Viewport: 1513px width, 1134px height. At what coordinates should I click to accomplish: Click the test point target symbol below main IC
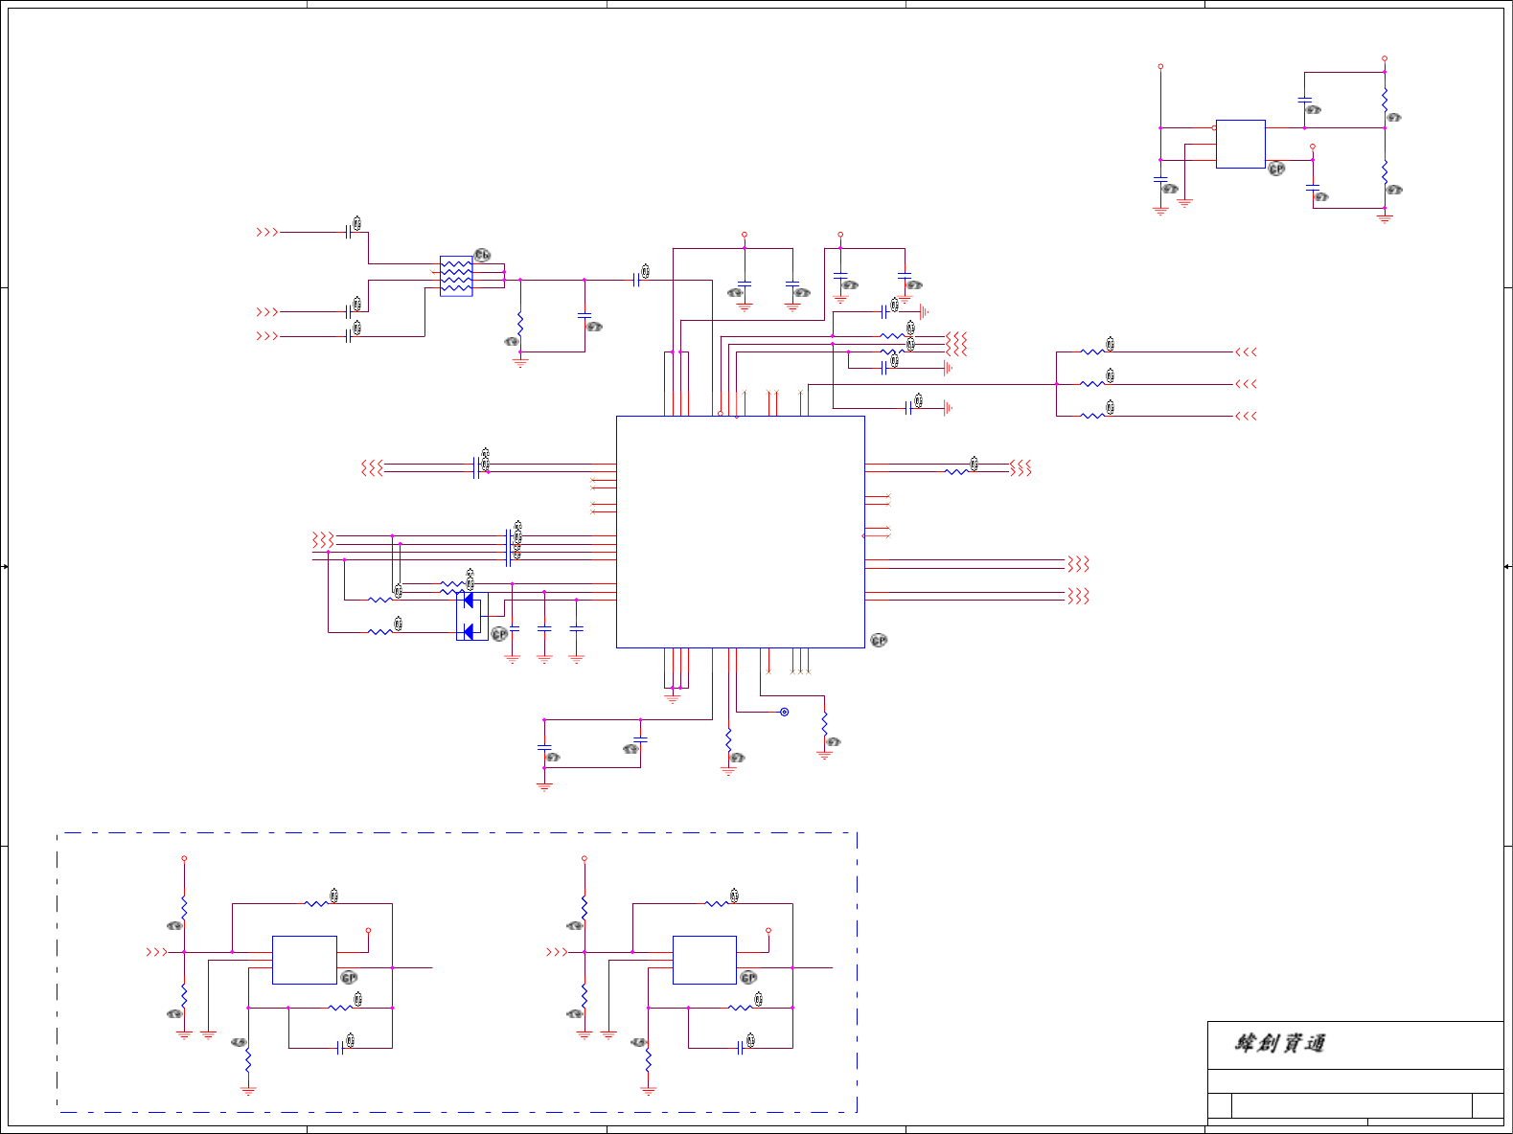(x=784, y=712)
